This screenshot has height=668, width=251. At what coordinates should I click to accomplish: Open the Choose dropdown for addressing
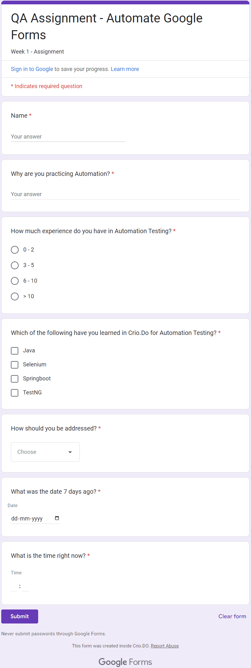pos(45,452)
